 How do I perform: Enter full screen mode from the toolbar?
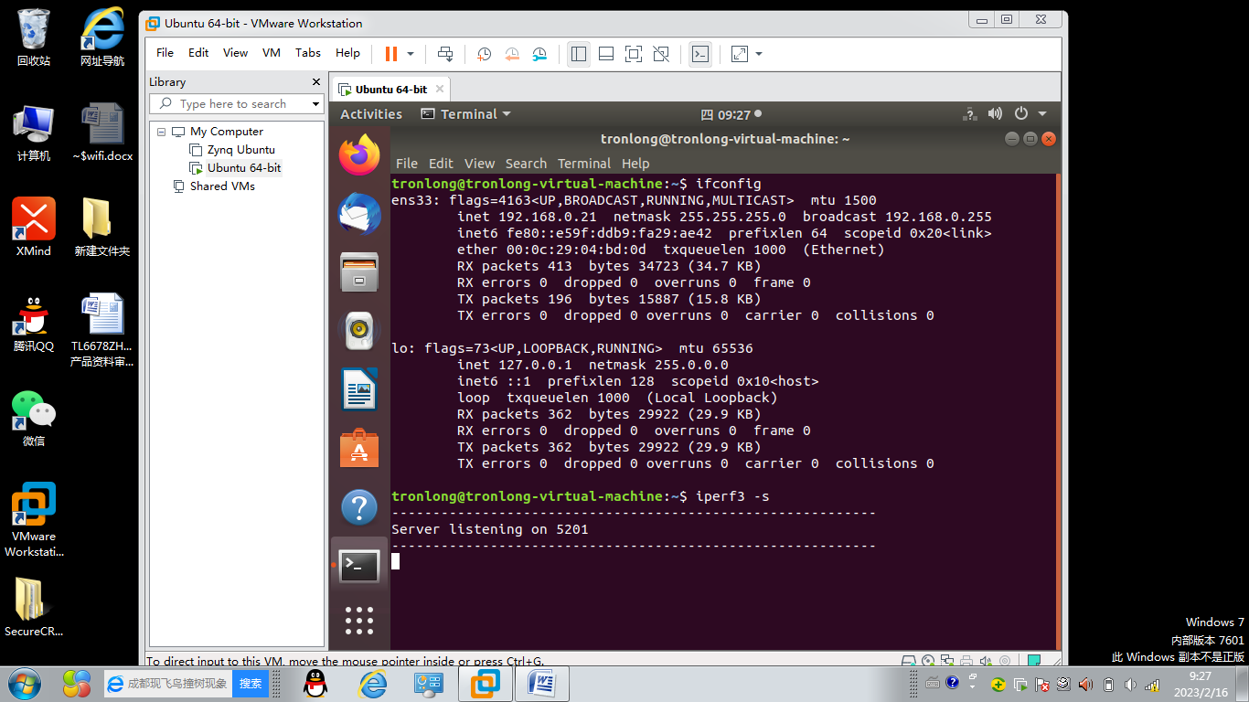(634, 54)
